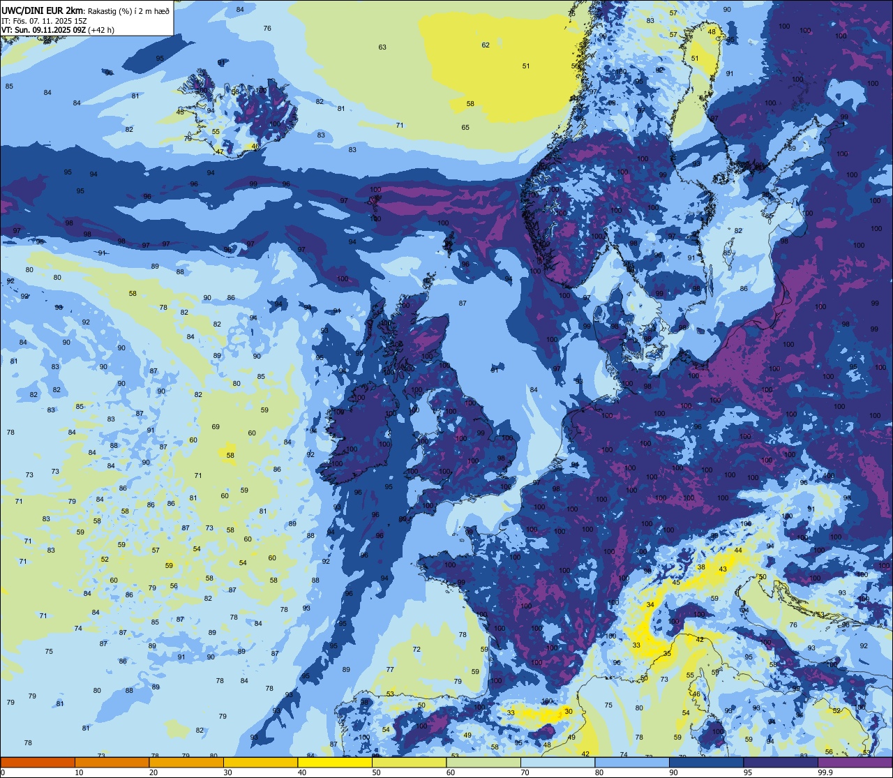Select the navy 95–99.9 legend swatch
The image size is (893, 778).
click(x=781, y=762)
